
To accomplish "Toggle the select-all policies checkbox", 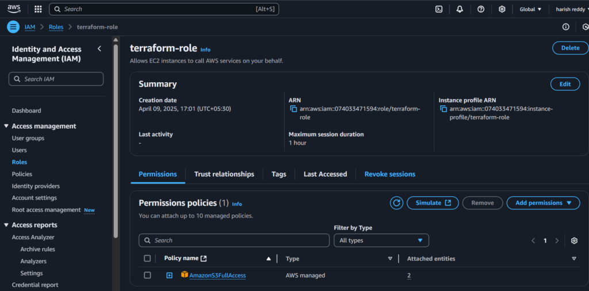I will coord(147,258).
